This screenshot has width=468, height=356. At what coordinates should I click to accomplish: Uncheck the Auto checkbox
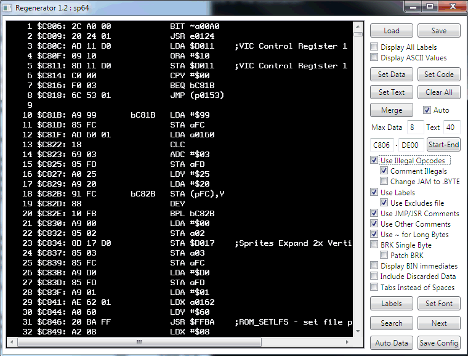click(x=427, y=110)
